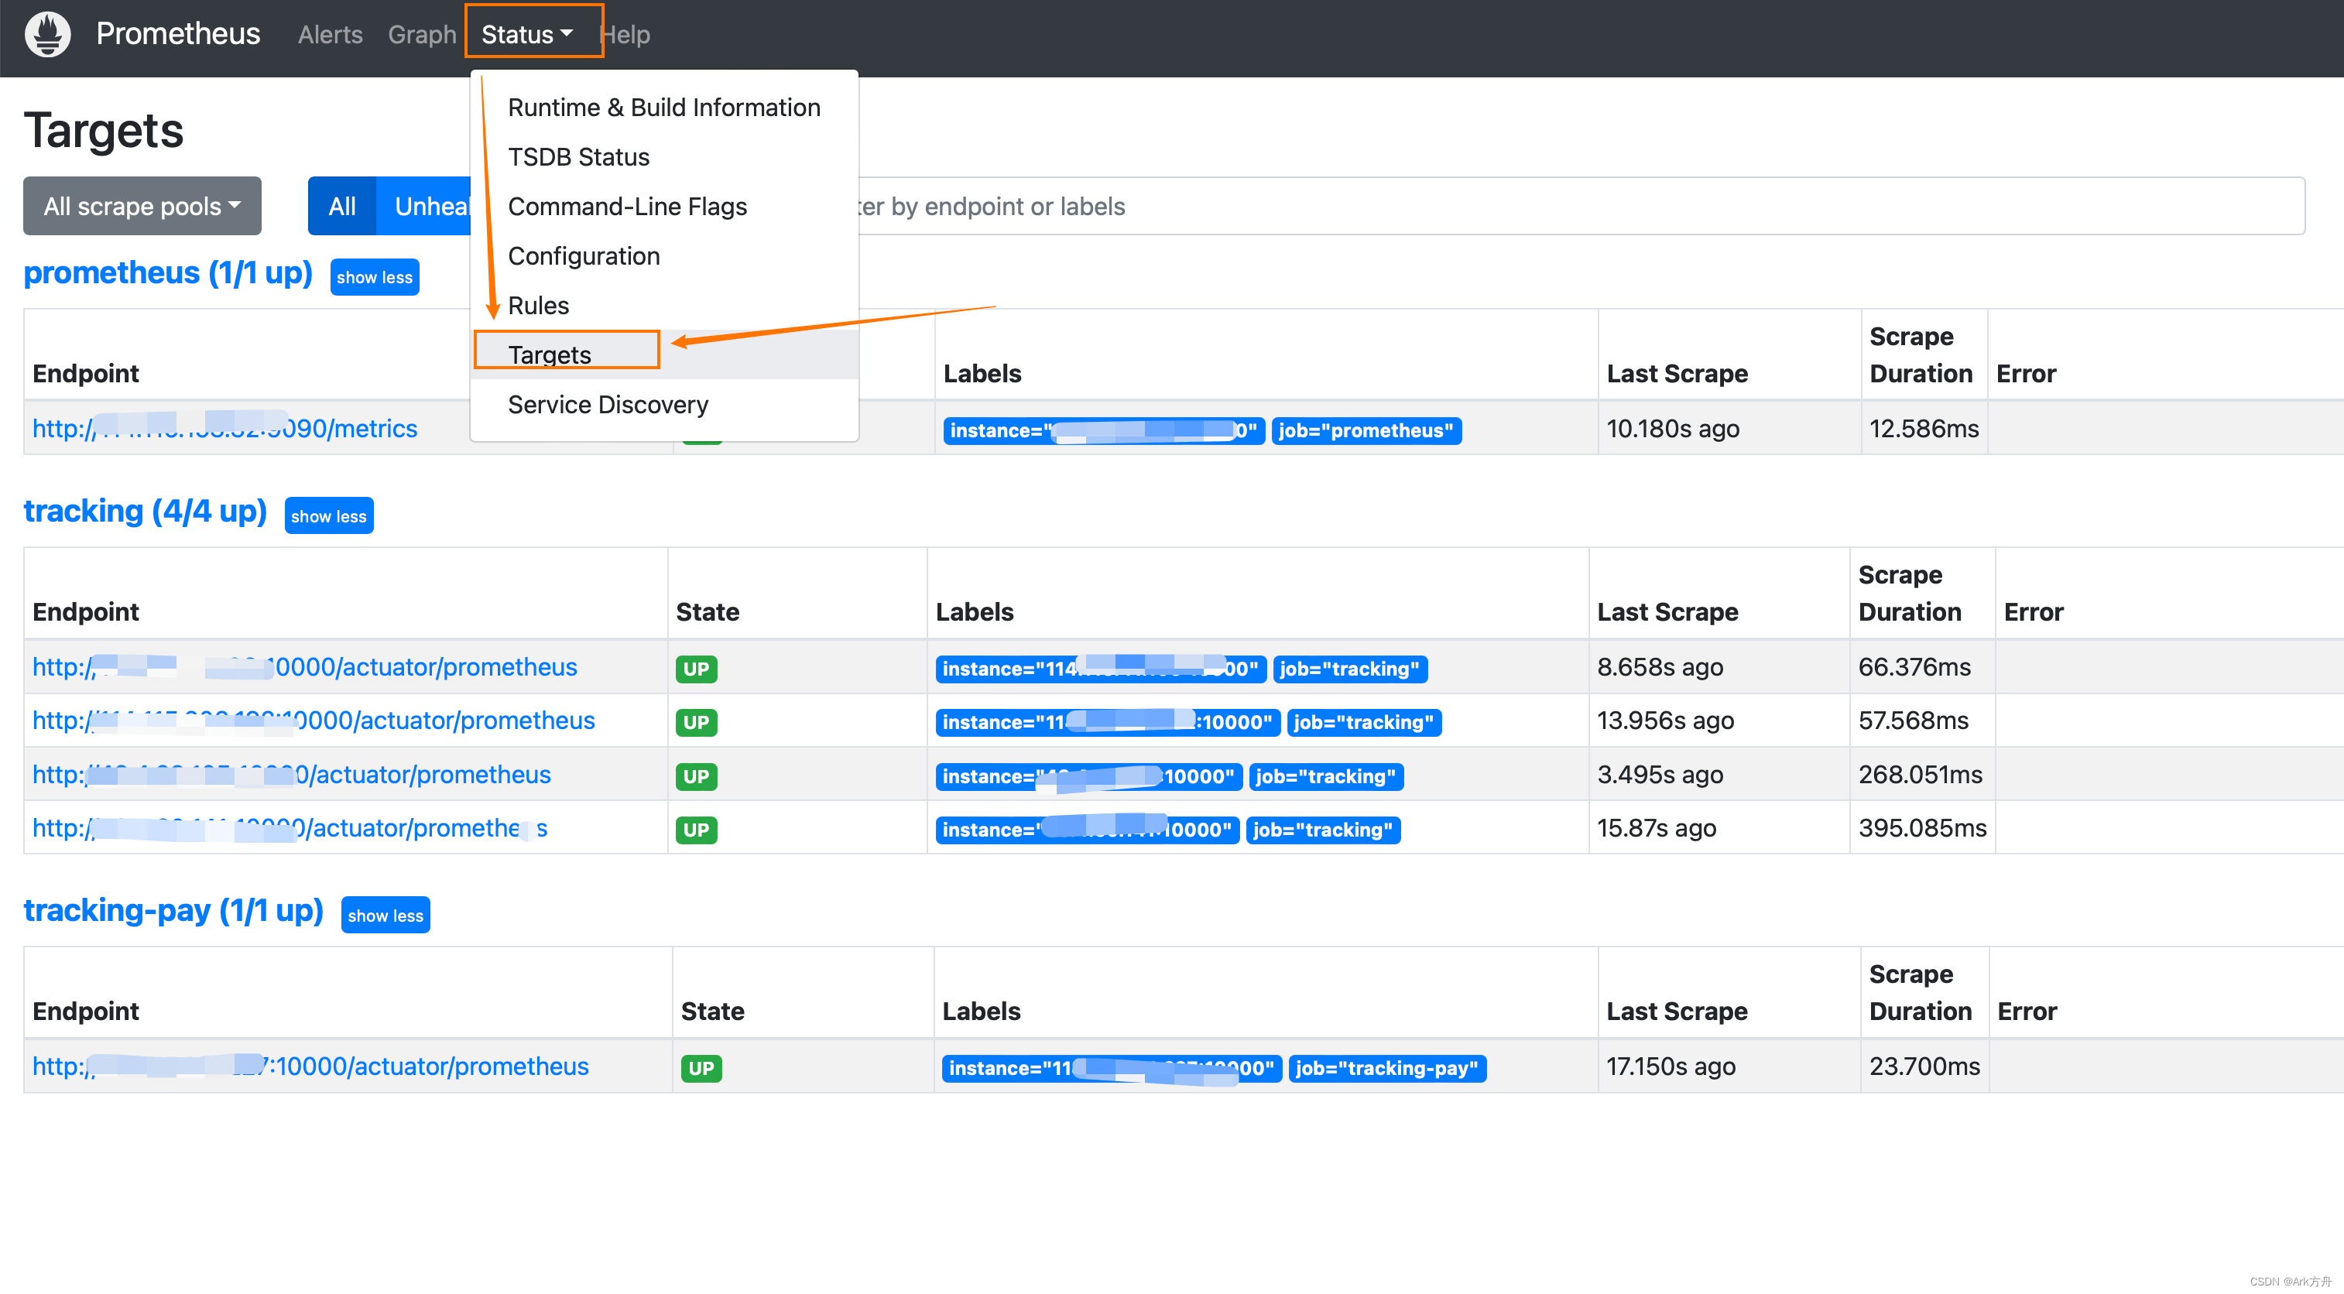Open the prometheus :9090/metrics endpoint link
Image resolution: width=2344 pixels, height=1294 pixels.
224,429
